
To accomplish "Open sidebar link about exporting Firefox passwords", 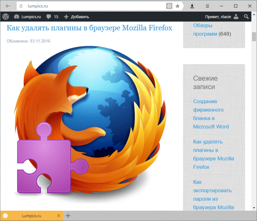I will click(x=213, y=195).
